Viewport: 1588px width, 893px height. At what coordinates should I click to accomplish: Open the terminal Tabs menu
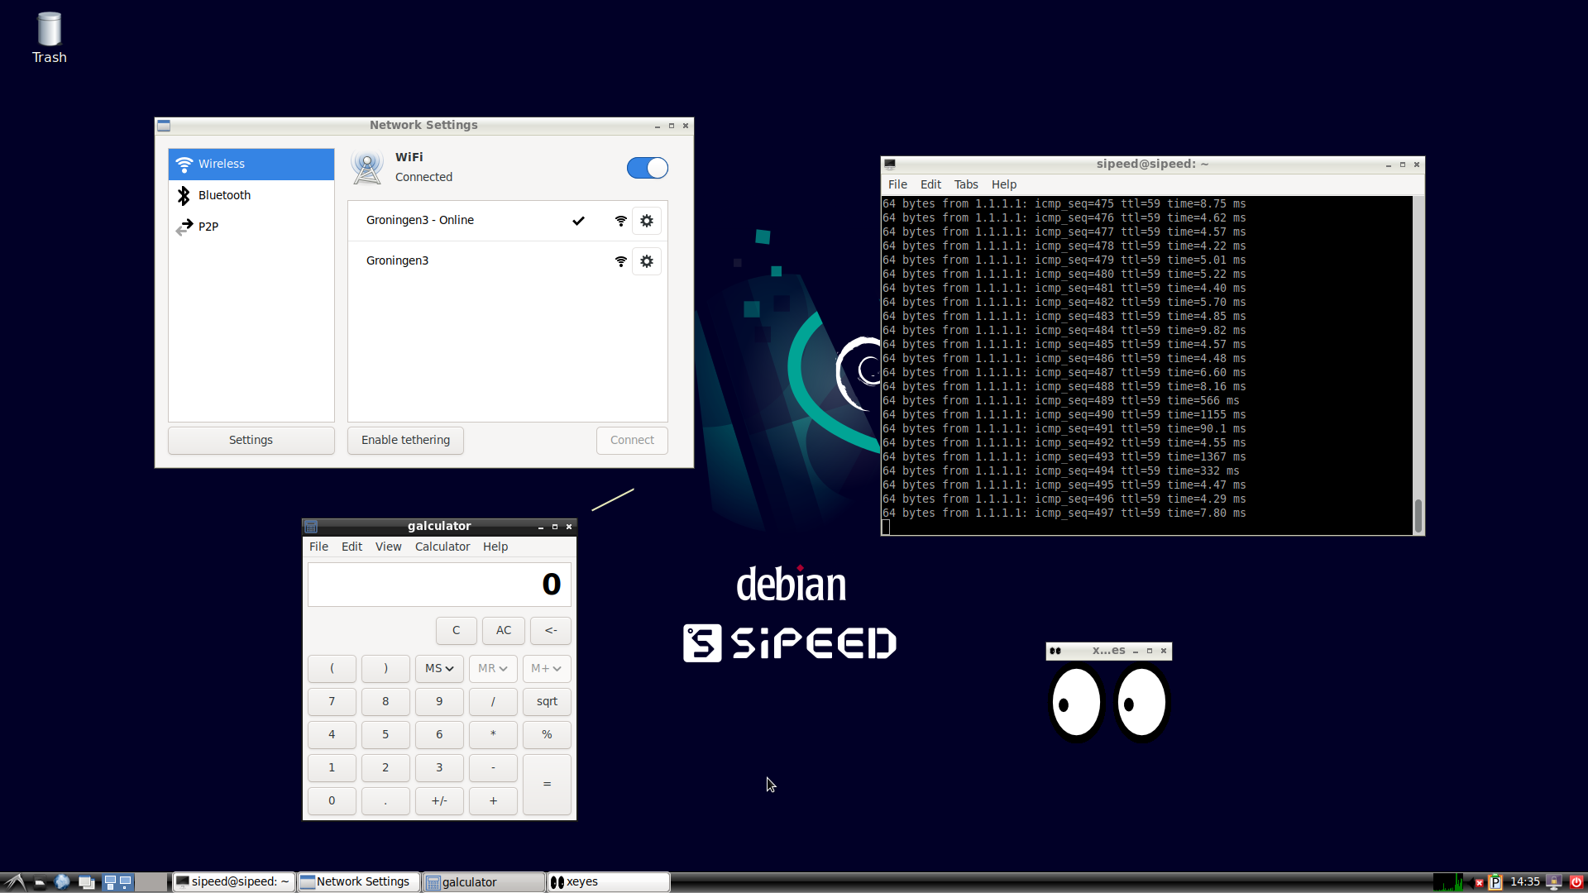click(966, 184)
